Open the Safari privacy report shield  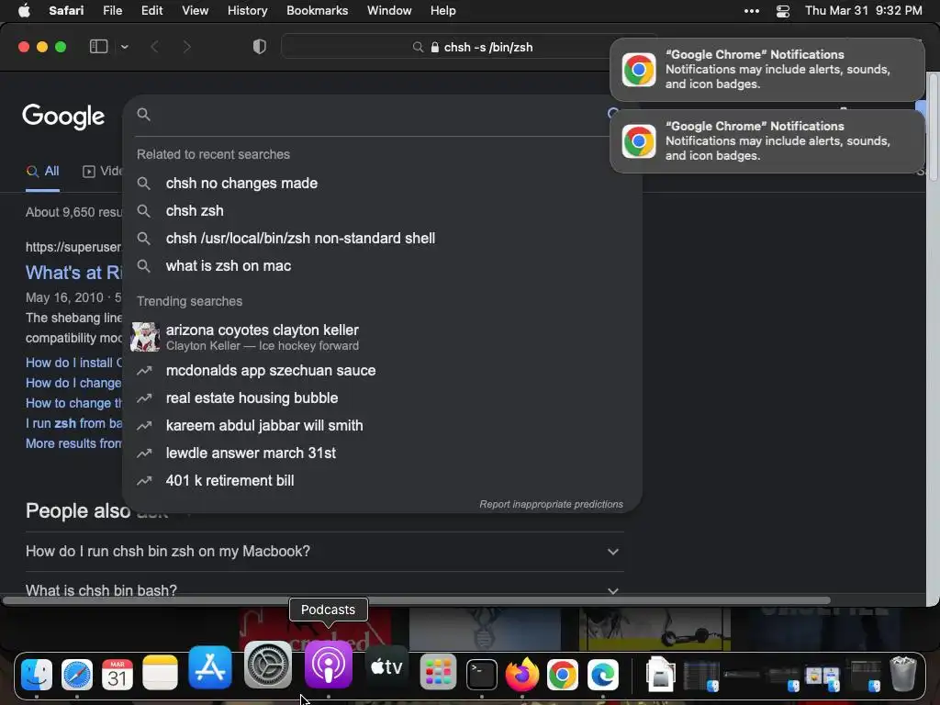[260, 47]
